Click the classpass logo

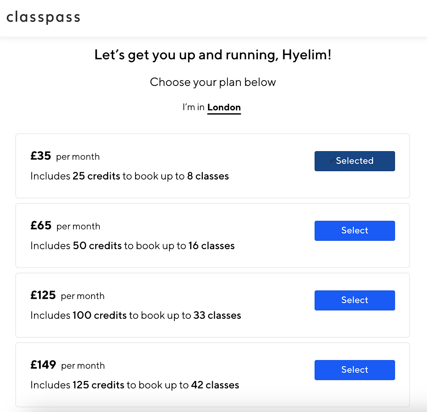tap(43, 17)
